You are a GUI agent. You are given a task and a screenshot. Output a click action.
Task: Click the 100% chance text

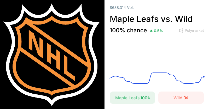pyautogui.click(x=128, y=30)
